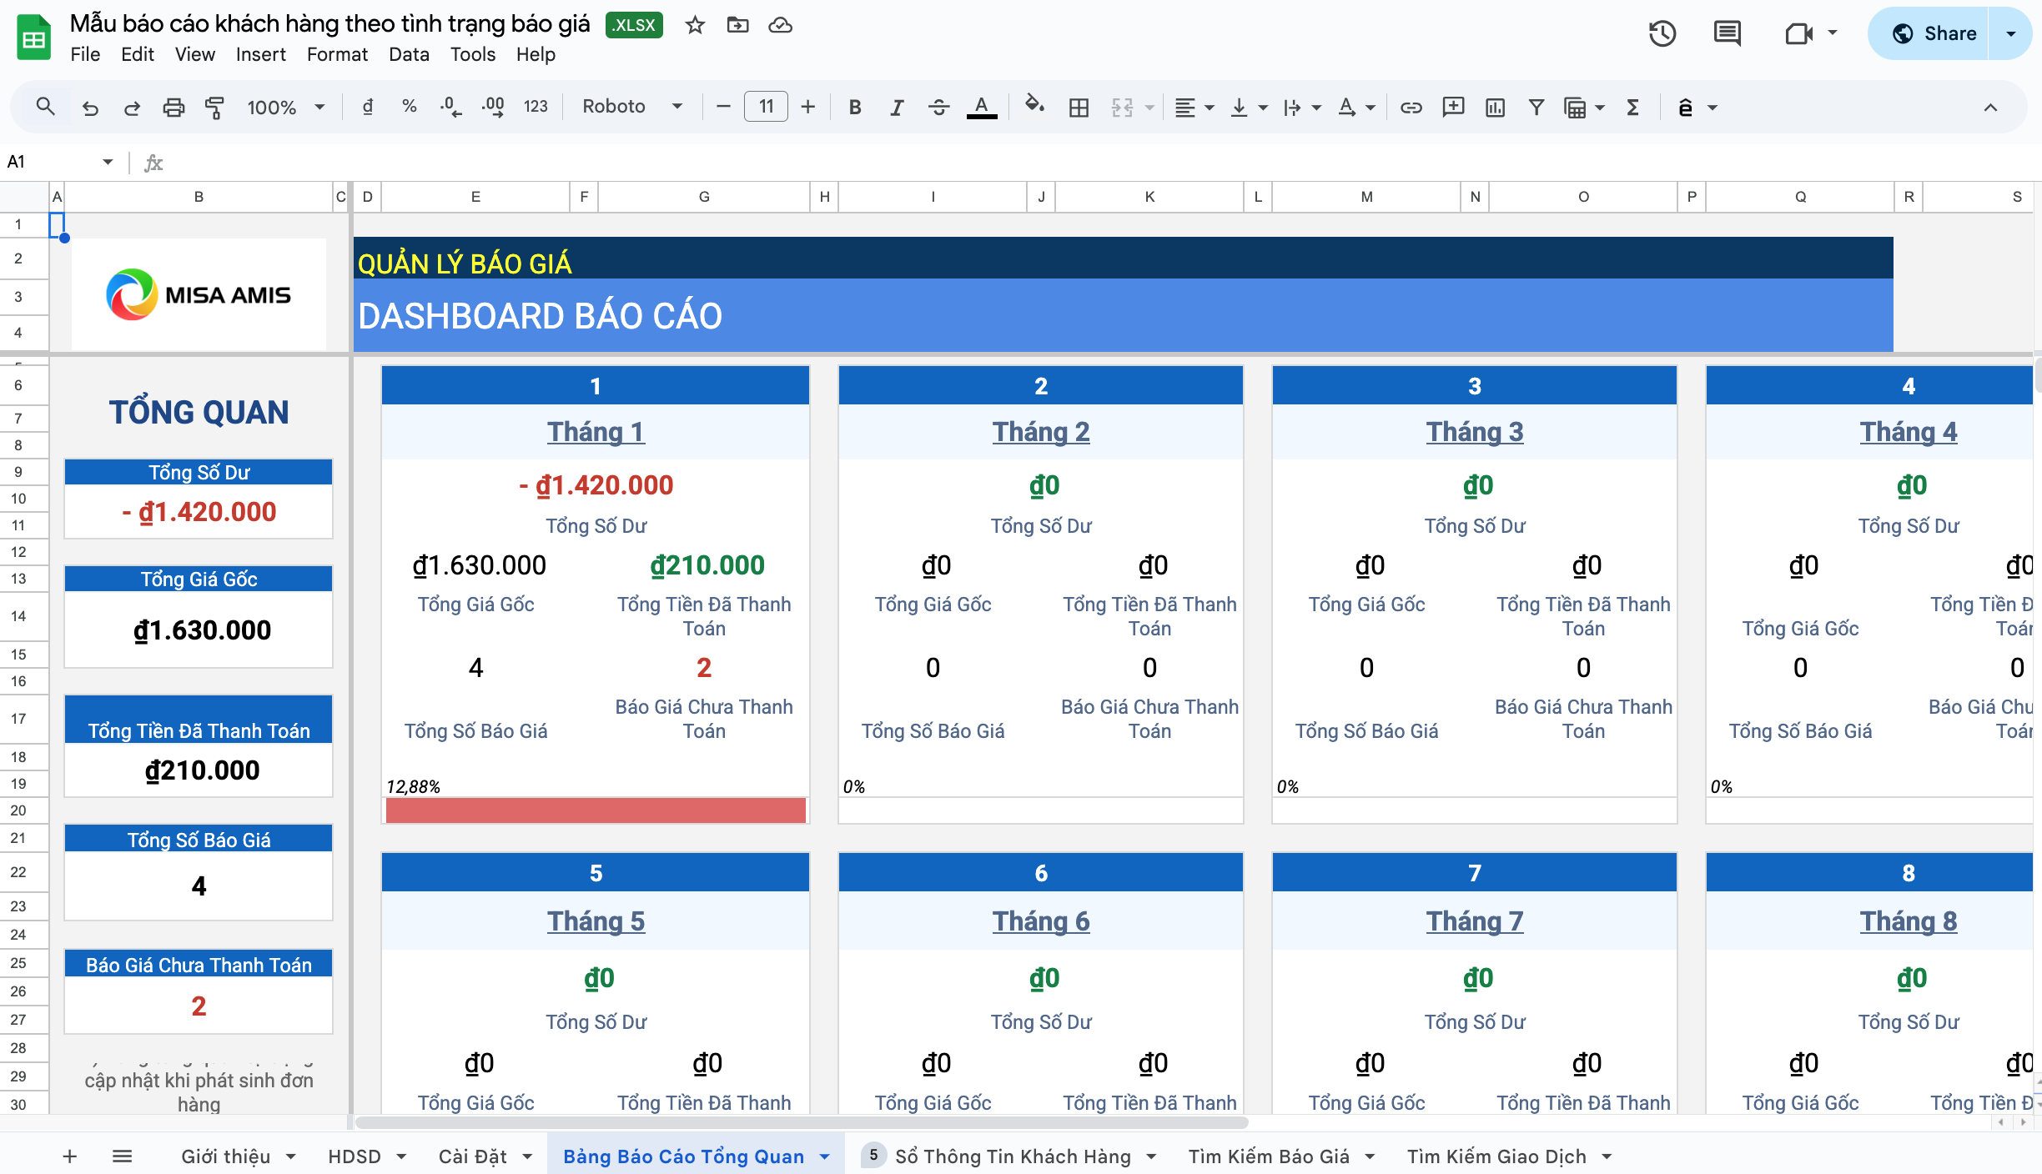Open the Format menu
This screenshot has height=1174, width=2042.
(336, 54)
